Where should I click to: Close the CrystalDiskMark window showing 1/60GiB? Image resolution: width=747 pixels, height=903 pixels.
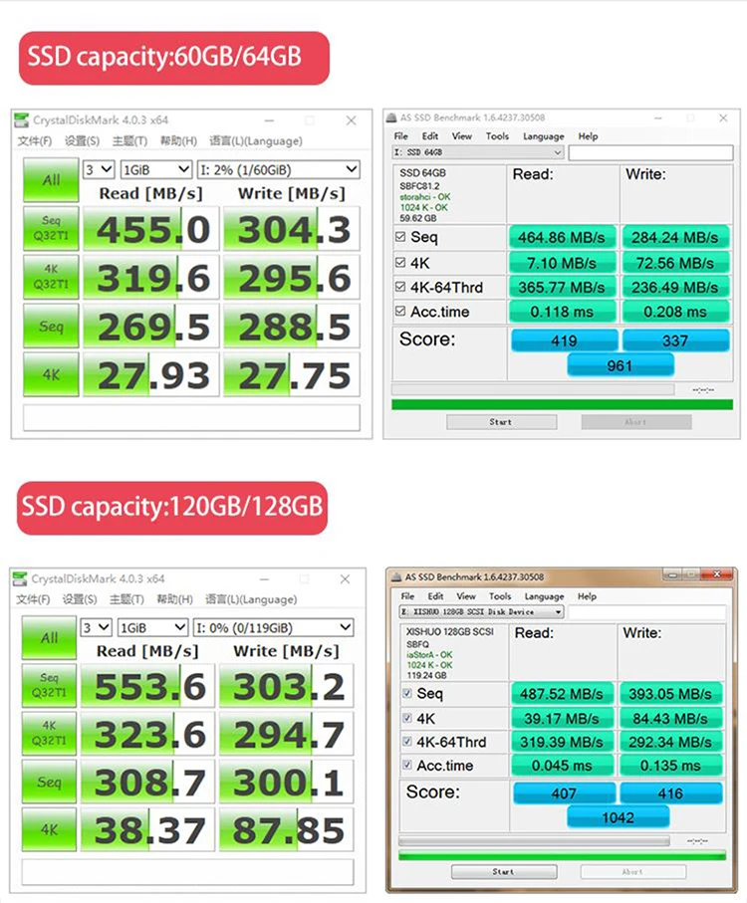click(x=351, y=120)
